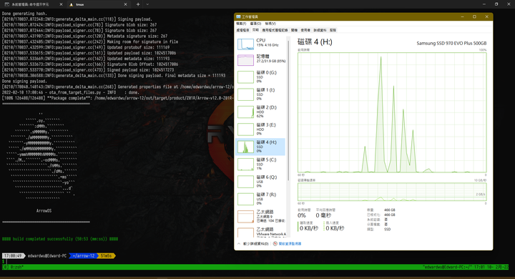Screen dimensions: 515x279
Task: Click the 51m5s duration prompt segment
Action: tap(106, 255)
